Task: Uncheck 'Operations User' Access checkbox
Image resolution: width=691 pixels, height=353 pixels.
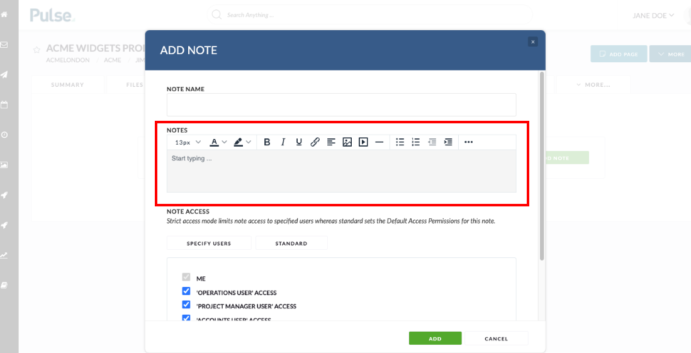Action: 186,291
